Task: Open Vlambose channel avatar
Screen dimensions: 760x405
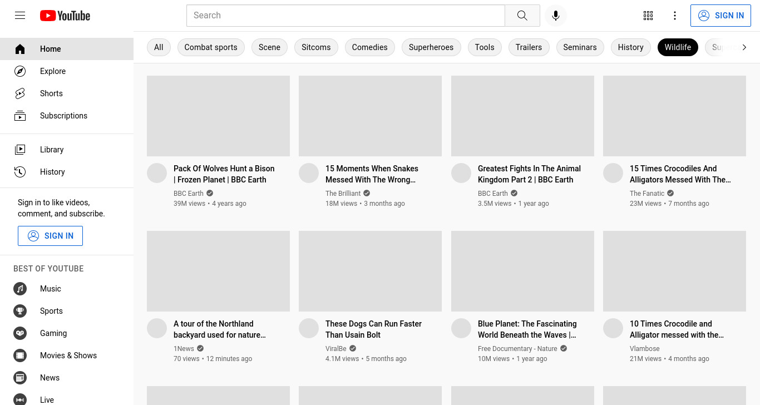Action: pyautogui.click(x=613, y=328)
